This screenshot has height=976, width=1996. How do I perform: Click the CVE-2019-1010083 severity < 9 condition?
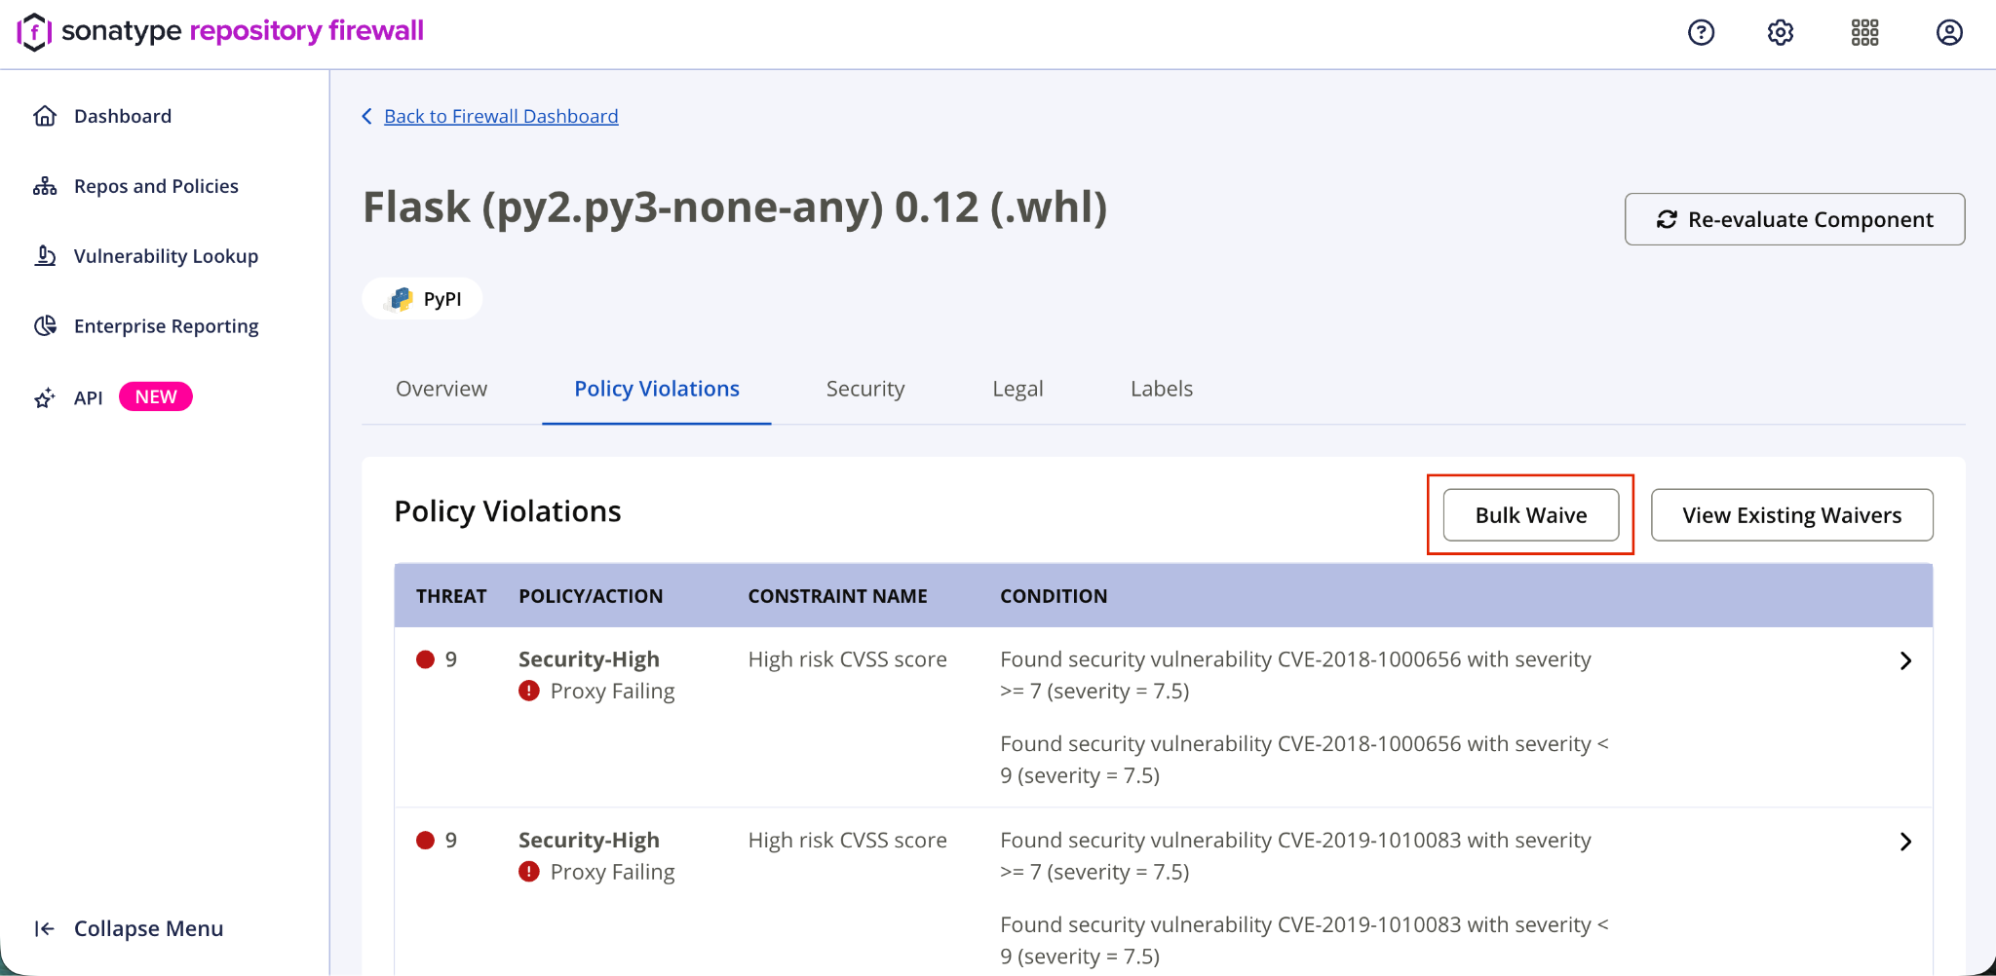point(1304,940)
